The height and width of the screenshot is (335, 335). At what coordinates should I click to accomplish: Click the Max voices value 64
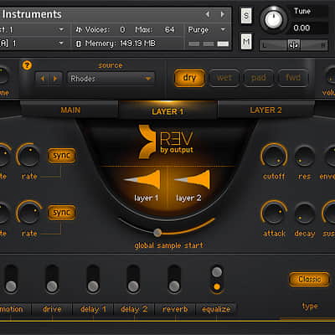coord(169,29)
